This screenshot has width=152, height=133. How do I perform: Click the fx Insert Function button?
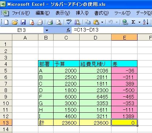[x=68, y=30]
